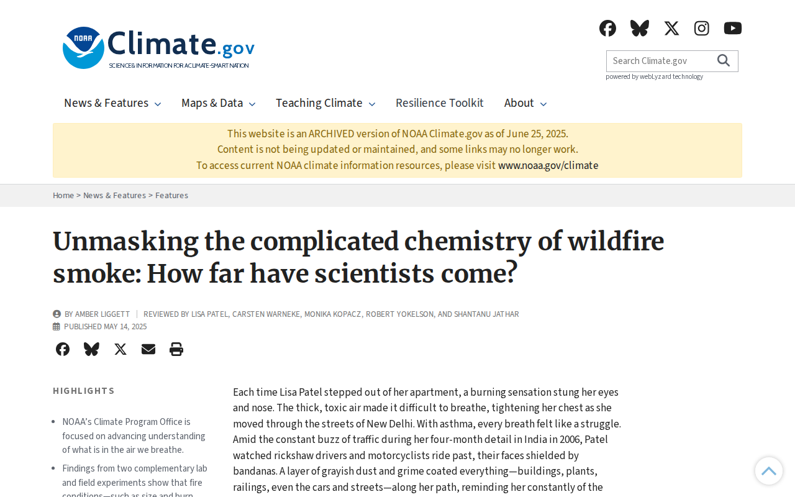Follow the www.noaa.gov/climate link
The image size is (795, 497).
548,165
